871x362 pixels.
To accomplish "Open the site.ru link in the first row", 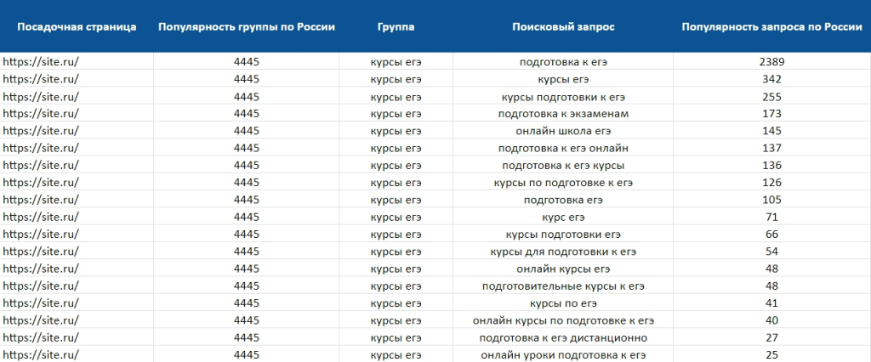I will pyautogui.click(x=41, y=62).
